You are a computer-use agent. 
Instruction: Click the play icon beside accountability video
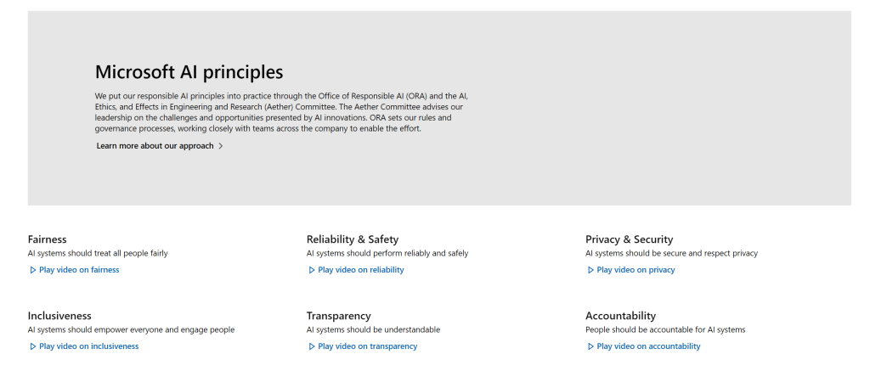[x=590, y=346]
